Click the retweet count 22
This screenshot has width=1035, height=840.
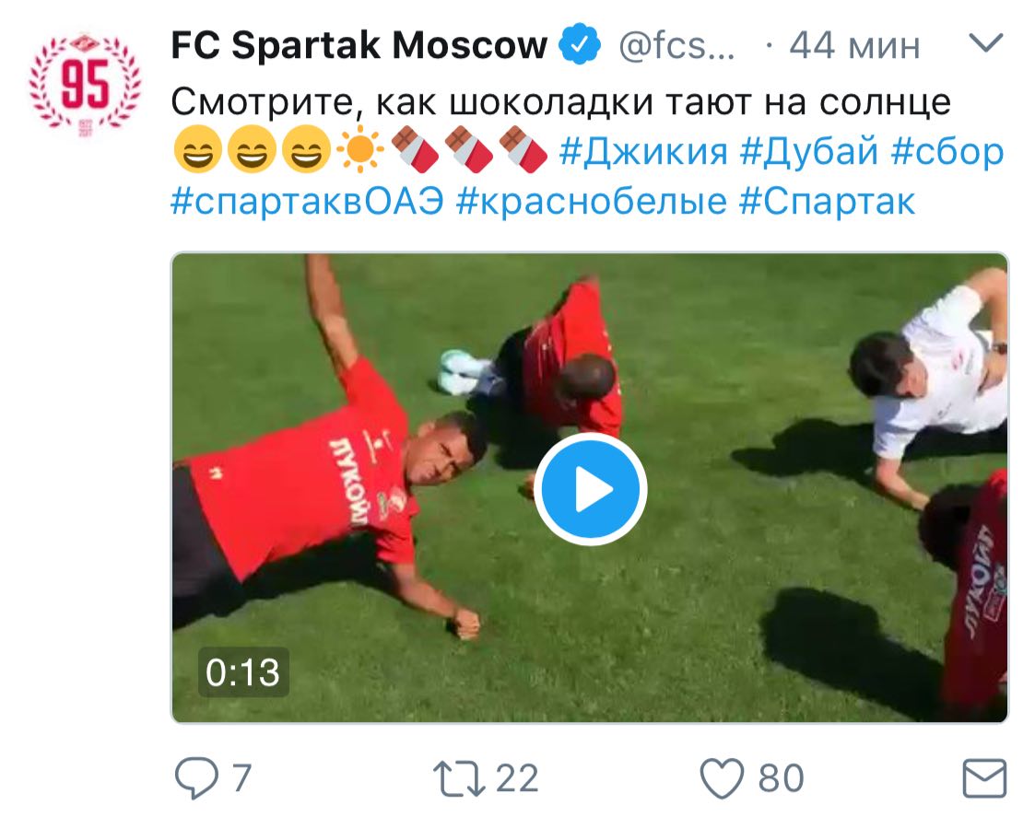click(x=518, y=778)
